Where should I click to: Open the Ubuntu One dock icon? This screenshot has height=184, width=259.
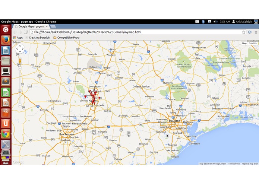6,123
